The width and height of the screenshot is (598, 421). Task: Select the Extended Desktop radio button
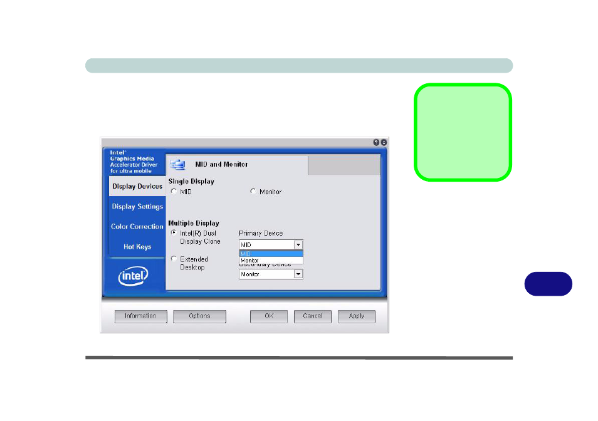pos(174,259)
